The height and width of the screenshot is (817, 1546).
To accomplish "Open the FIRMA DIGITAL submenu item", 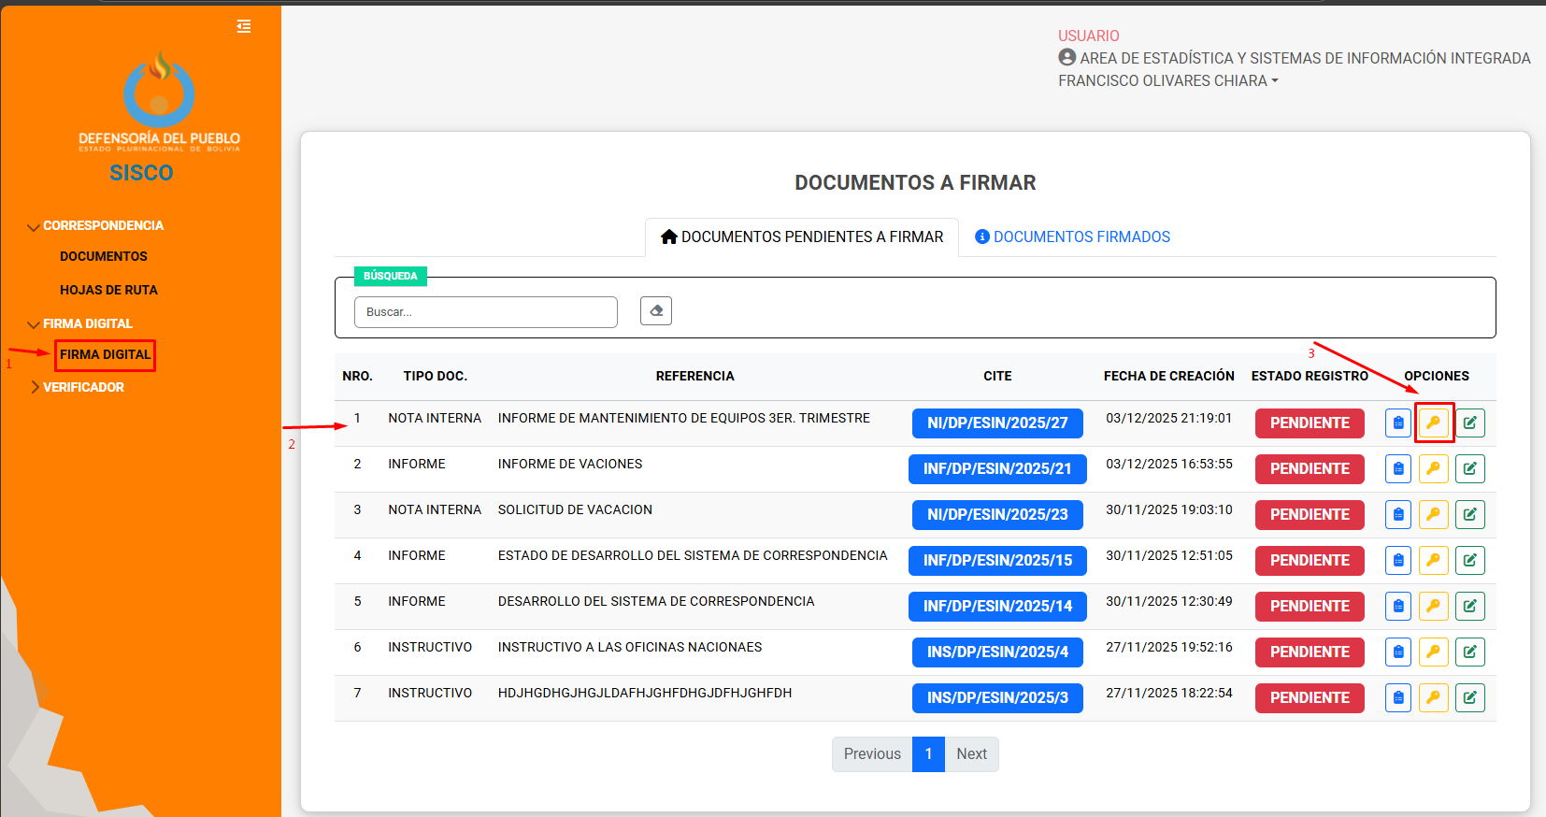I will (105, 355).
